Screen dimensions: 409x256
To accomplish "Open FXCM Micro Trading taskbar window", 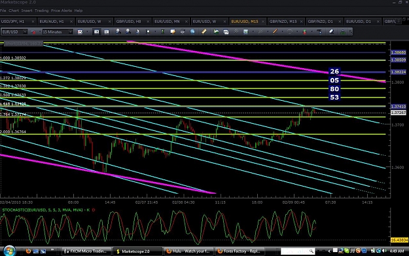I will coord(87,251).
